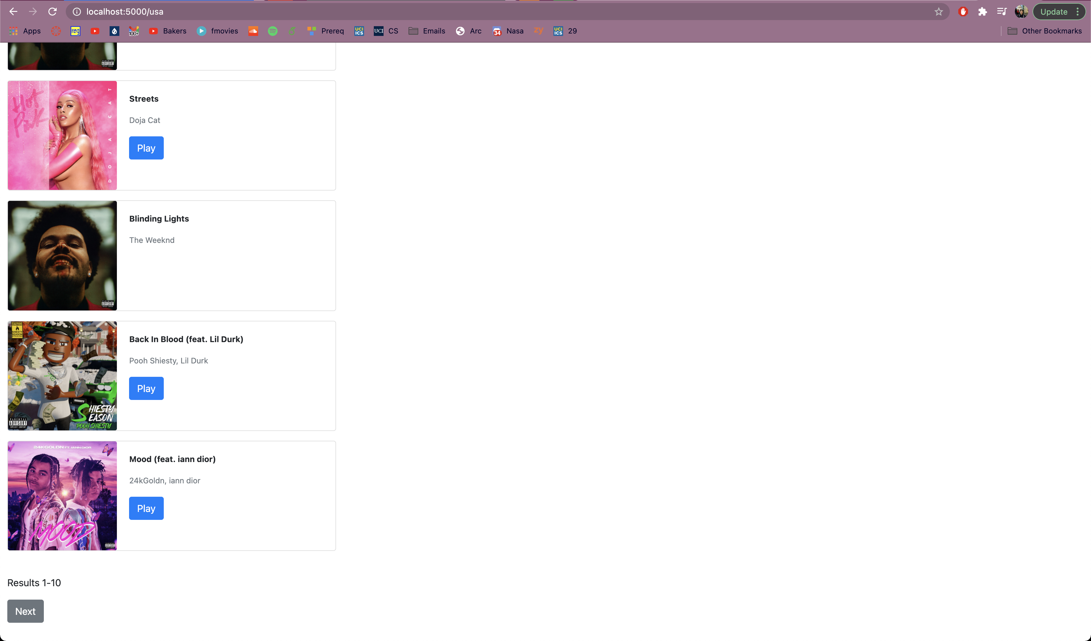This screenshot has height=641, width=1091.
Task: Click the Back In Blood album cover
Action: [62, 376]
